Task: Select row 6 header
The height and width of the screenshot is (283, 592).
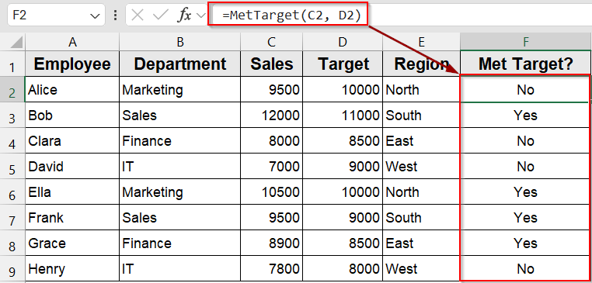Action: tap(12, 192)
